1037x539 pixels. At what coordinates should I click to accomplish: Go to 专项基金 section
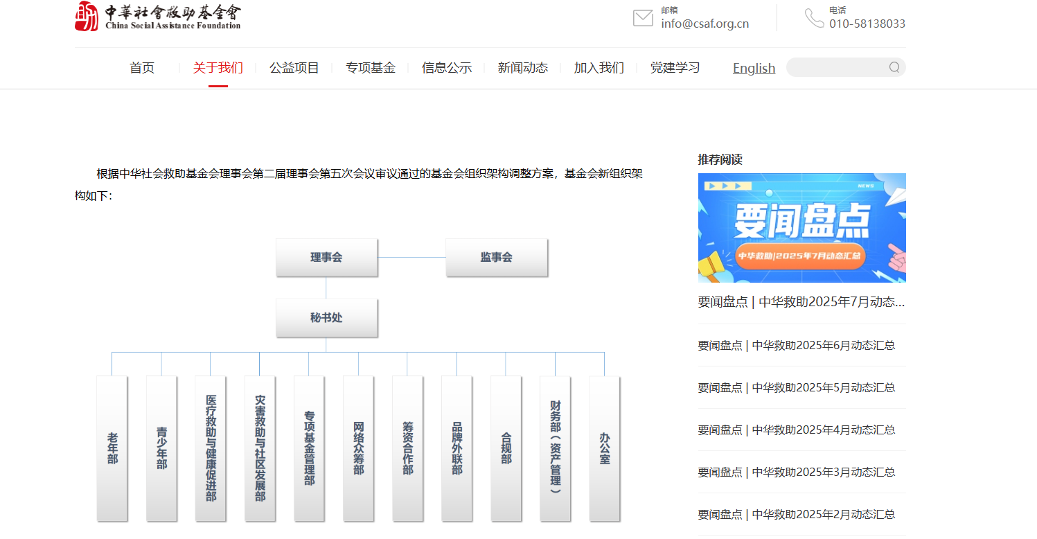click(370, 68)
